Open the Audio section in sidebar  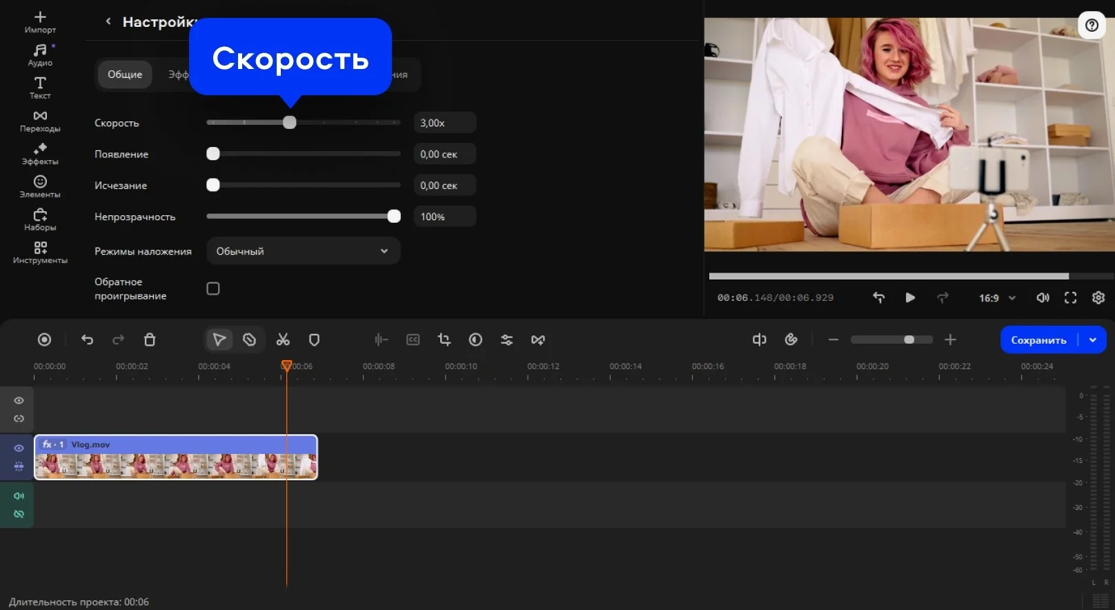point(40,55)
